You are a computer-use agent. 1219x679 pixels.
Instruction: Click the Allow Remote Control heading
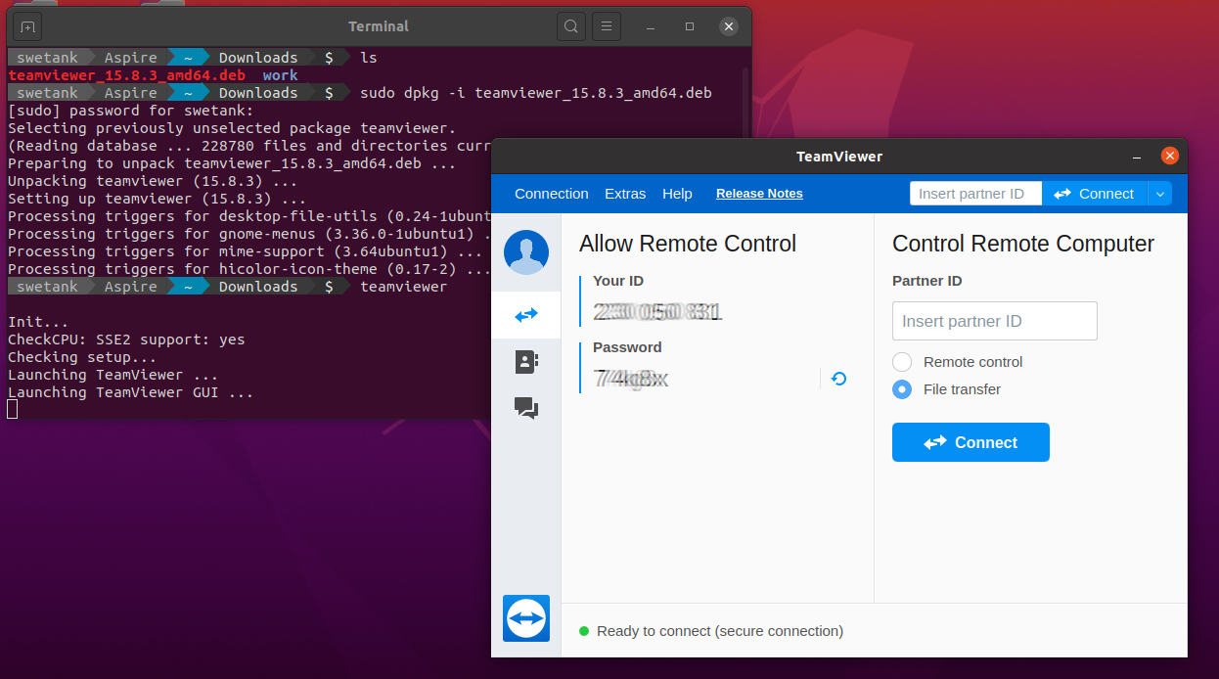(688, 244)
